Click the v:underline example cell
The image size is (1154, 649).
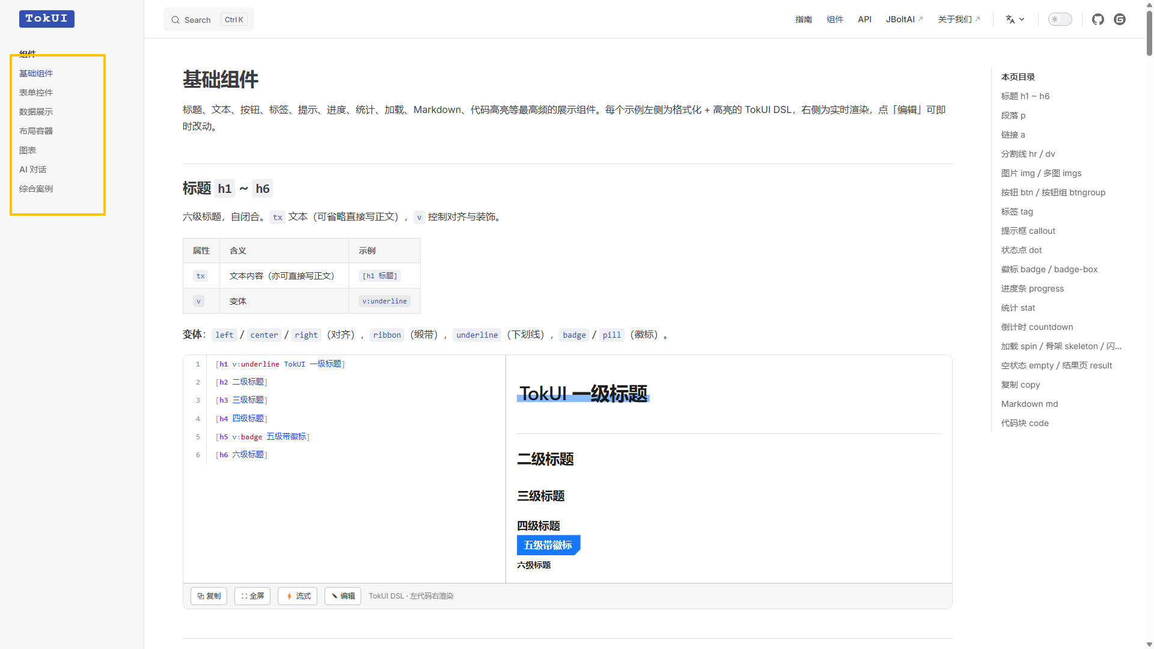385,301
